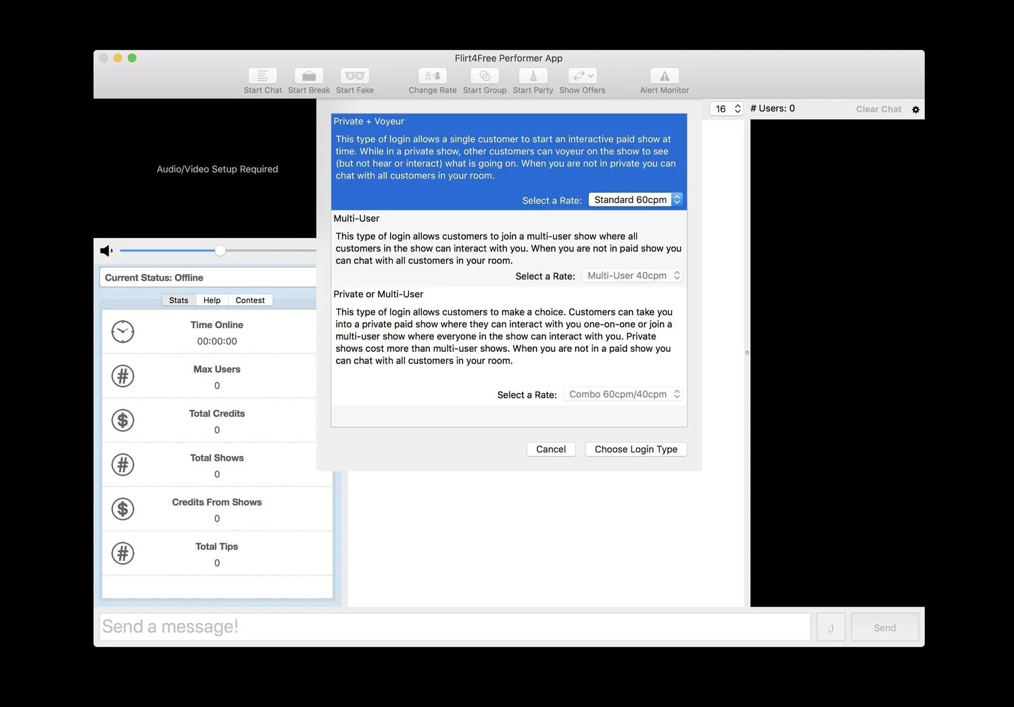Click the Total Shows hash icon
Image resolution: width=1014 pixels, height=707 pixels.
(122, 465)
